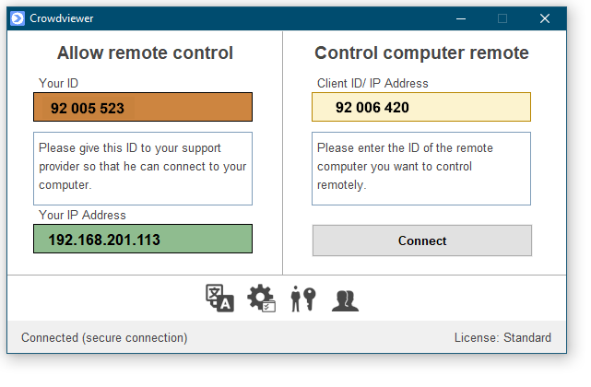Click the Your IP Address label
Image resolution: width=591 pixels, height=387 pixels.
coord(82,215)
